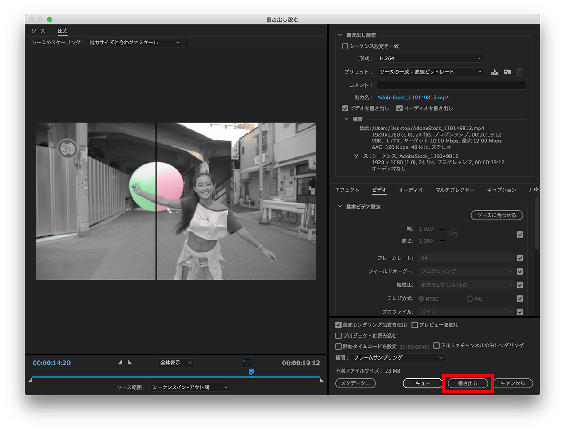The width and height of the screenshot is (565, 431).
Task: Click output name AdobeStock_119149812.mp4 link
Action: (x=413, y=98)
